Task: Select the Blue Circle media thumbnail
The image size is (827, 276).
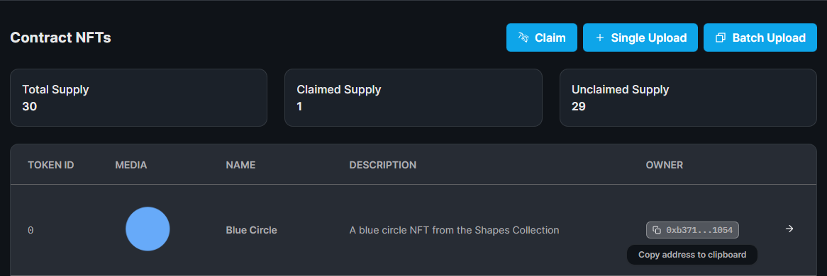Action: tap(148, 229)
